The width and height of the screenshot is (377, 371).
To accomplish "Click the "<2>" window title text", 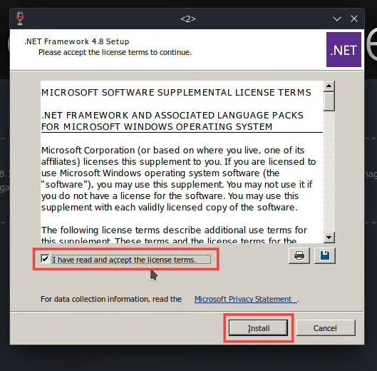I will pyautogui.click(x=188, y=19).
